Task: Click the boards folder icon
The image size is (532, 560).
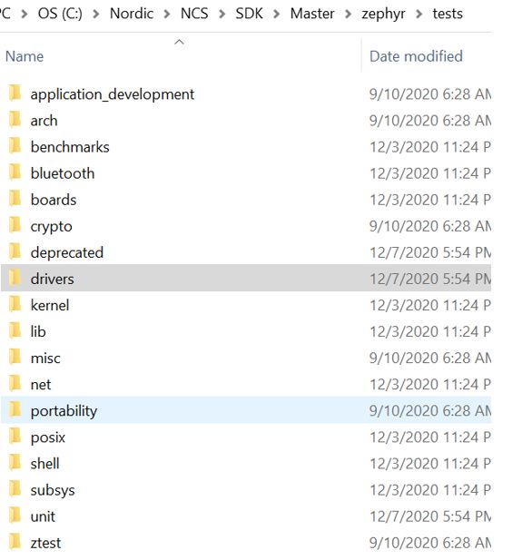Action: point(15,200)
